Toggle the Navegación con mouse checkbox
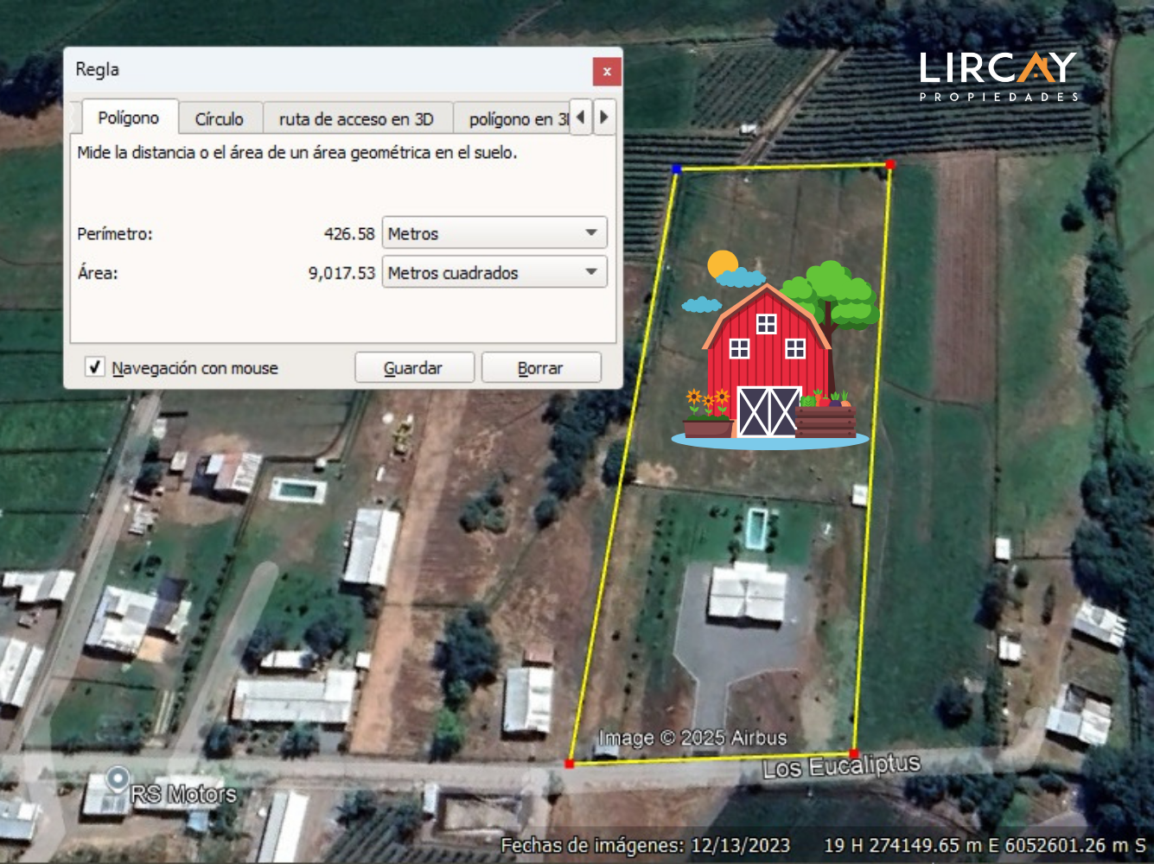This screenshot has width=1154, height=864. (x=95, y=367)
